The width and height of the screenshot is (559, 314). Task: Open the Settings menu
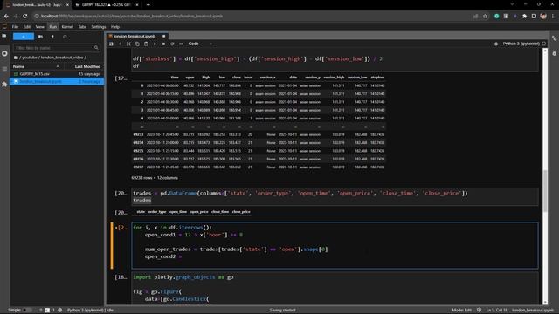tap(99, 27)
